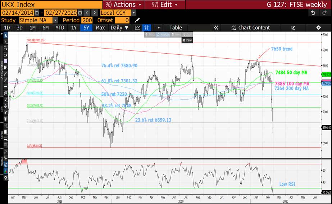Click the Track mode toggle
This screenshot has height=204, width=332.
point(150,34)
